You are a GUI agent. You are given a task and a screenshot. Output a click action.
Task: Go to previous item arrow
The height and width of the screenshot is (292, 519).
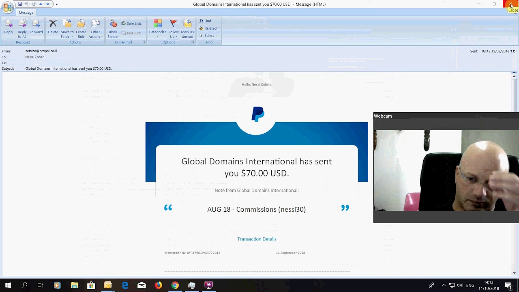41,4
